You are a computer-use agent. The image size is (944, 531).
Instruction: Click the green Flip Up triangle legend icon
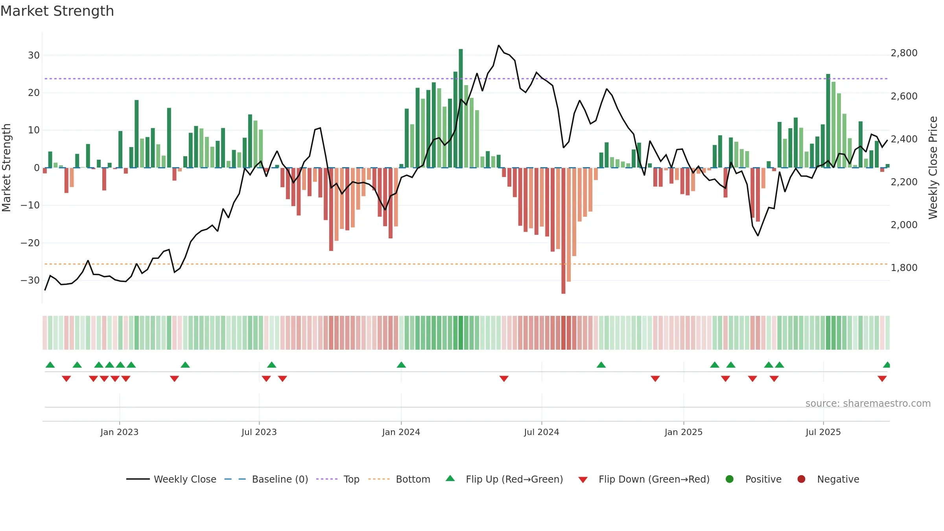[x=450, y=478]
